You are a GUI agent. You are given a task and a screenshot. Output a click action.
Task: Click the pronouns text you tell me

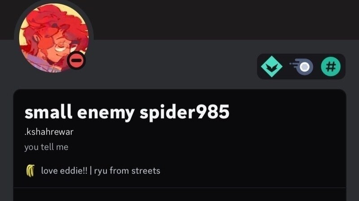pos(46,147)
